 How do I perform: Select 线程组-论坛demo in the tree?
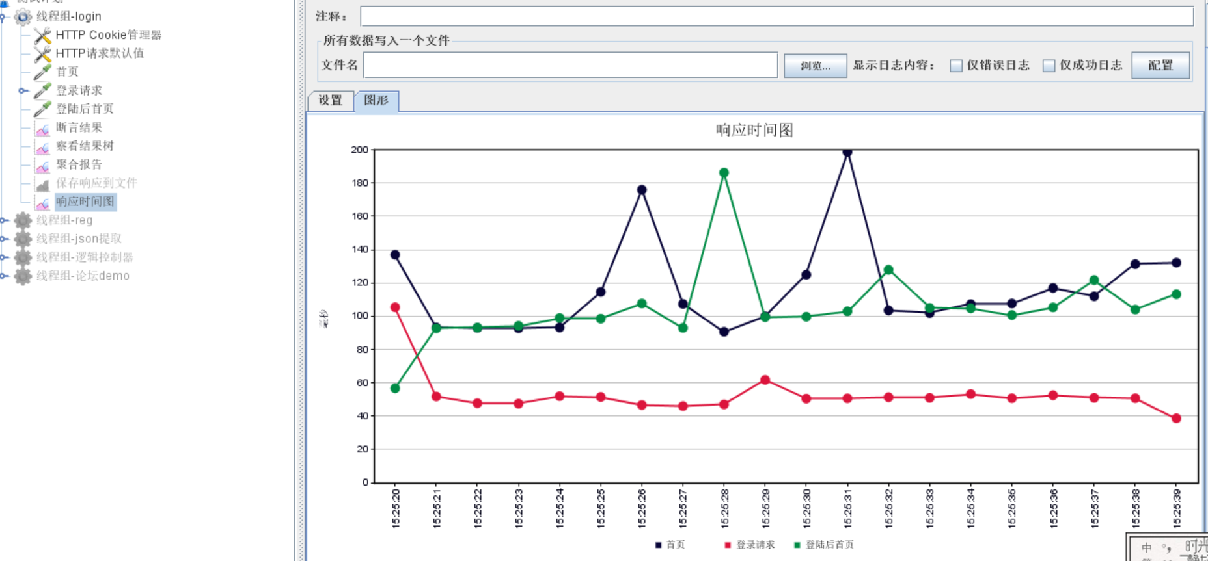pos(83,276)
